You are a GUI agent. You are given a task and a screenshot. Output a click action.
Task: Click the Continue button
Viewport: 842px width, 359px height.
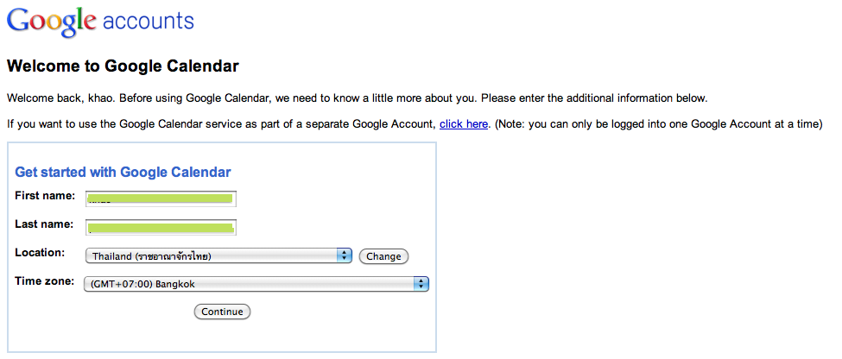click(x=222, y=312)
